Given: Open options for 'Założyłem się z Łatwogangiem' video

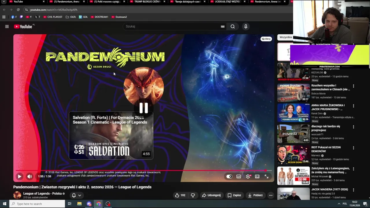Looking at the screenshot, I should [x=353, y=169].
